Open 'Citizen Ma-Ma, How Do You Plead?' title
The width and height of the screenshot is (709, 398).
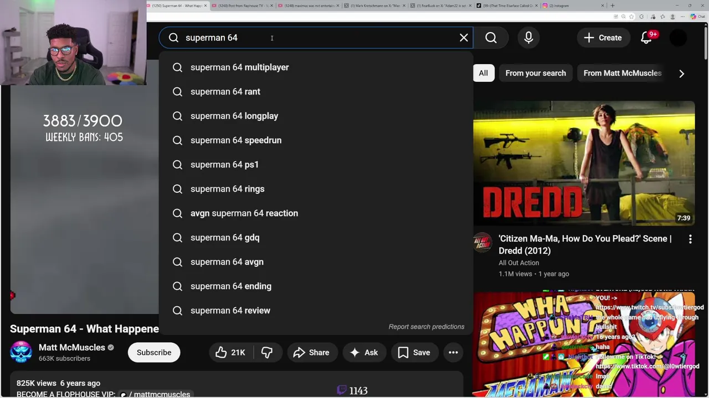pos(585,244)
